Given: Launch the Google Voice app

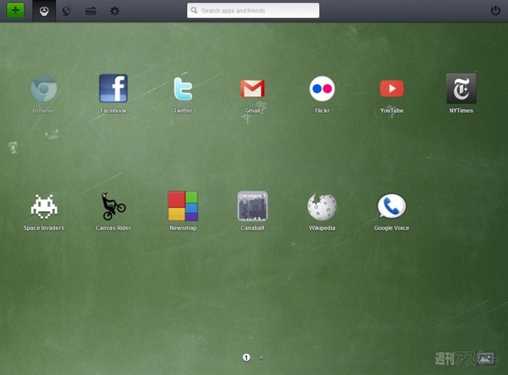Looking at the screenshot, I should (391, 206).
